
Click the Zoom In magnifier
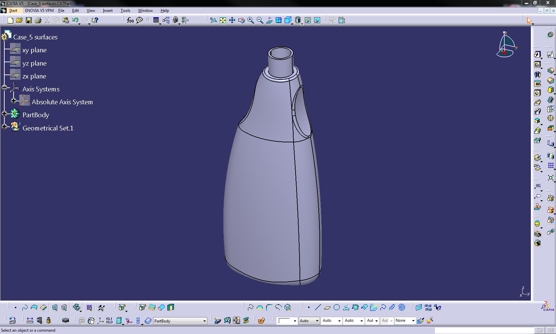point(251,21)
